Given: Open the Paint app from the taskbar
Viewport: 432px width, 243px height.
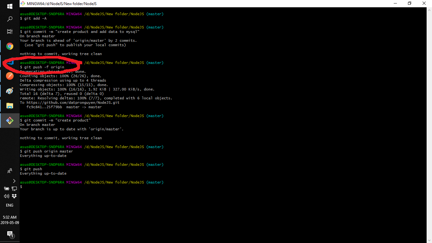Looking at the screenshot, I should (10, 91).
